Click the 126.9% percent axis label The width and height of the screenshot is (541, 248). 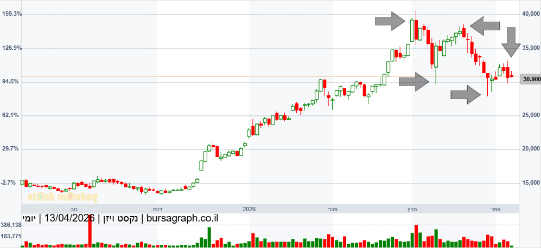[x=12, y=48]
